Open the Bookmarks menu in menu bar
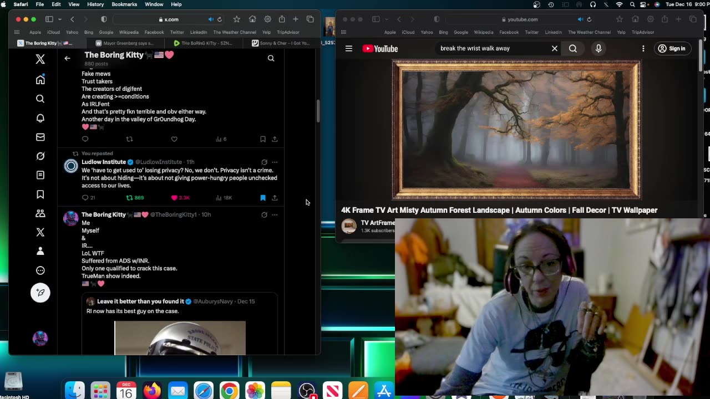 tap(124, 4)
